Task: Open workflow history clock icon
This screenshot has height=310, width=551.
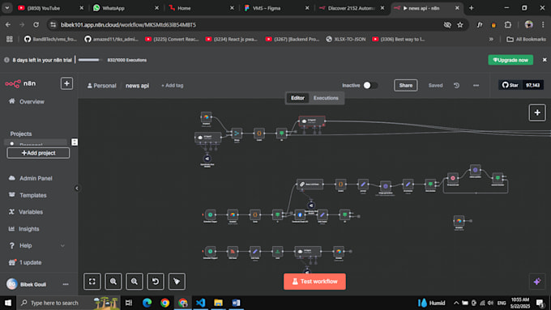Action: point(456,85)
